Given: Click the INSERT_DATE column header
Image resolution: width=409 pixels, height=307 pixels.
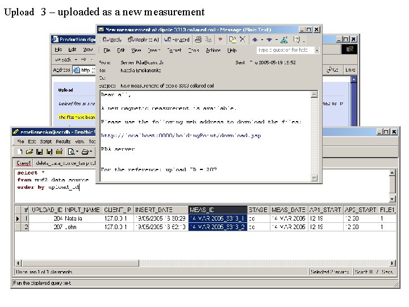Looking at the screenshot, I should click(x=161, y=210).
